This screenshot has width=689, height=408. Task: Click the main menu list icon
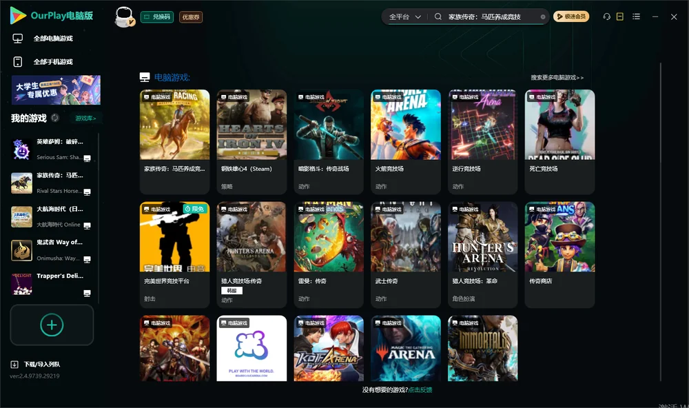[x=636, y=17]
